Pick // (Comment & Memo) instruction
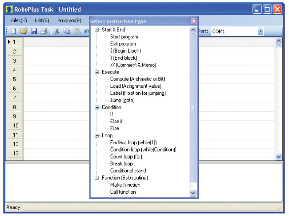Viewport: 289px width, 216px height. [133, 65]
